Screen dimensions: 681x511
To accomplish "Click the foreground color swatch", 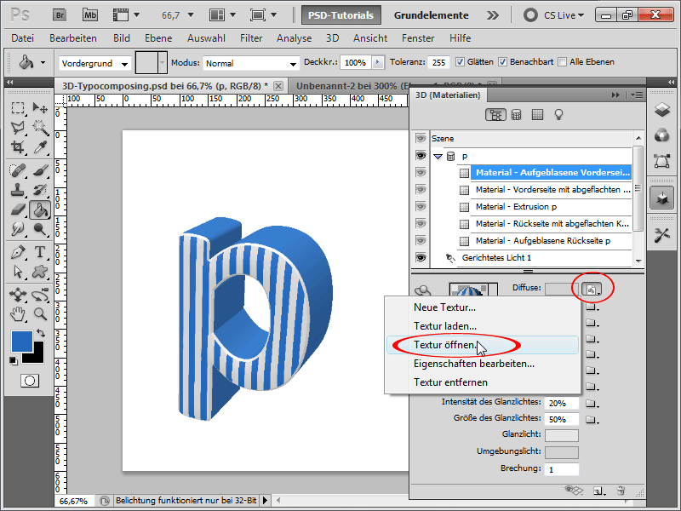I will tap(22, 342).
